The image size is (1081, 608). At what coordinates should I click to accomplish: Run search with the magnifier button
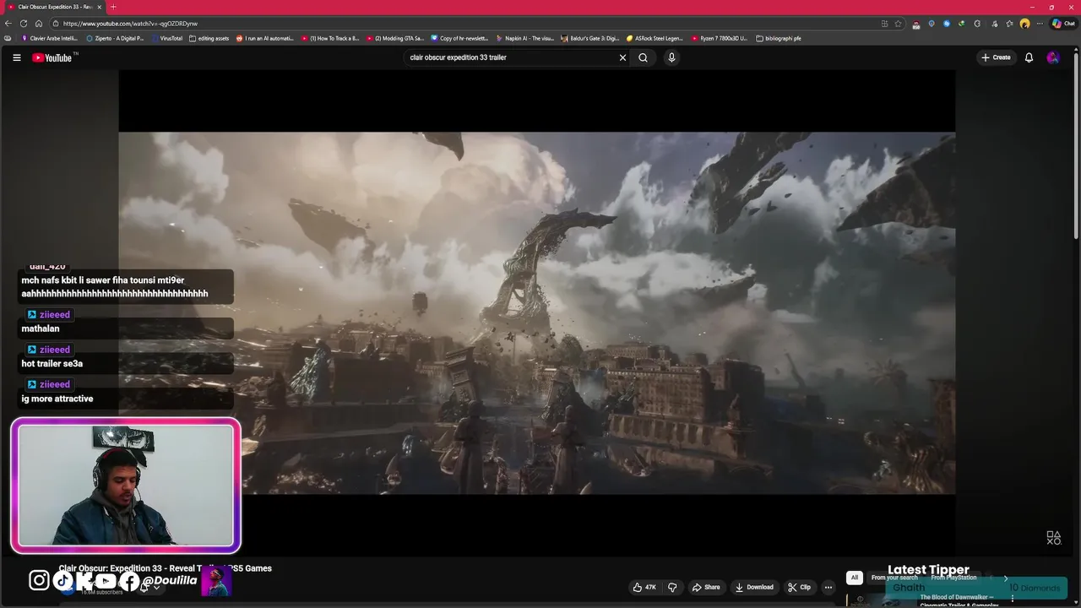[x=643, y=57]
